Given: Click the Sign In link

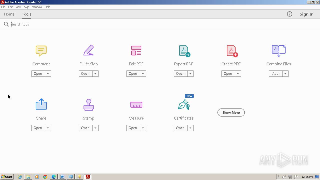Looking at the screenshot, I should (x=306, y=14).
